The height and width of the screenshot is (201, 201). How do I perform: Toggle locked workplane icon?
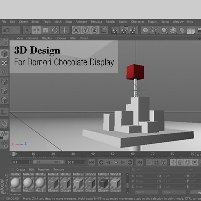4,135
